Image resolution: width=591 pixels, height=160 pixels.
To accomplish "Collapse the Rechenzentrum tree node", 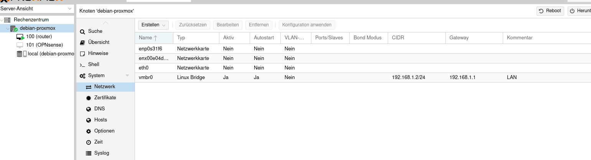I will pos(2,20).
